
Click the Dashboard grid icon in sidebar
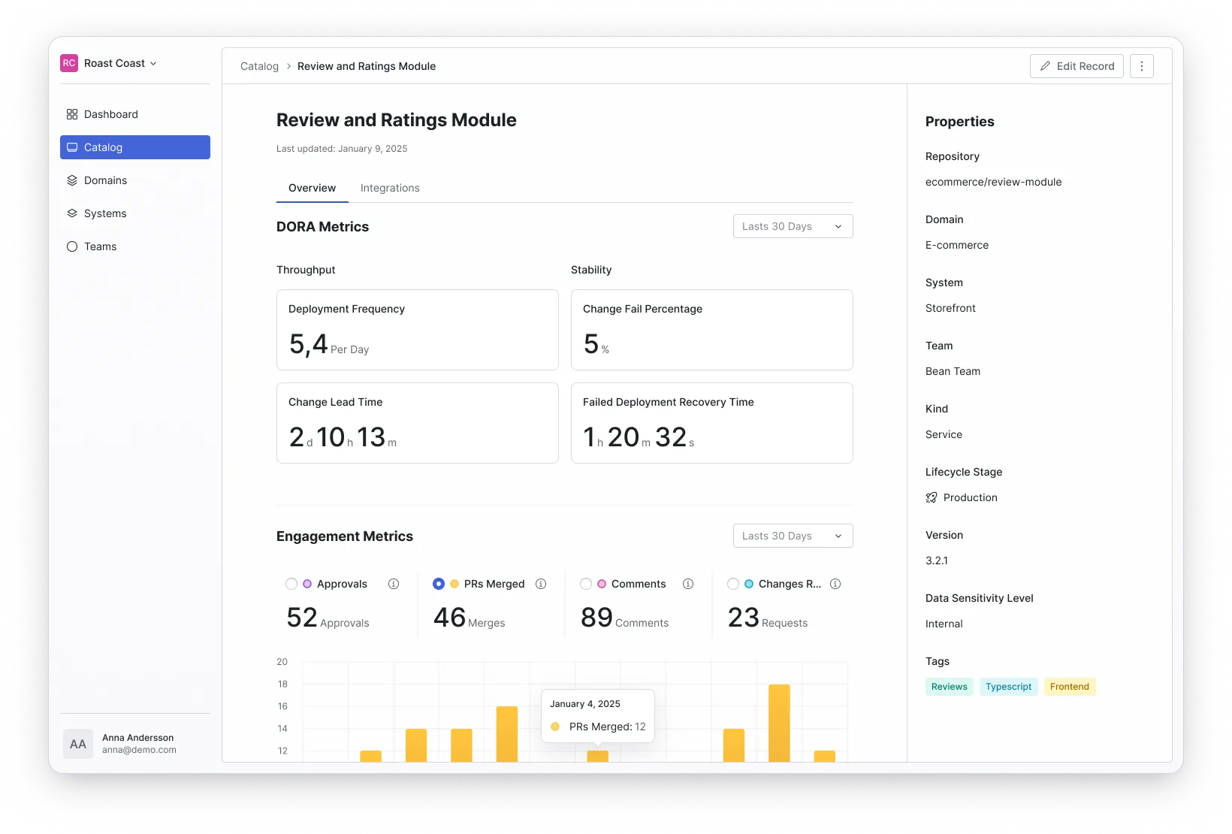(72, 114)
